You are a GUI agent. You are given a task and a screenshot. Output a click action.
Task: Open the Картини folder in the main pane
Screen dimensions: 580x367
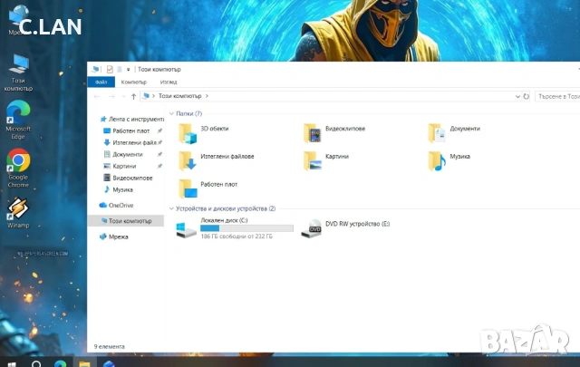326,161
